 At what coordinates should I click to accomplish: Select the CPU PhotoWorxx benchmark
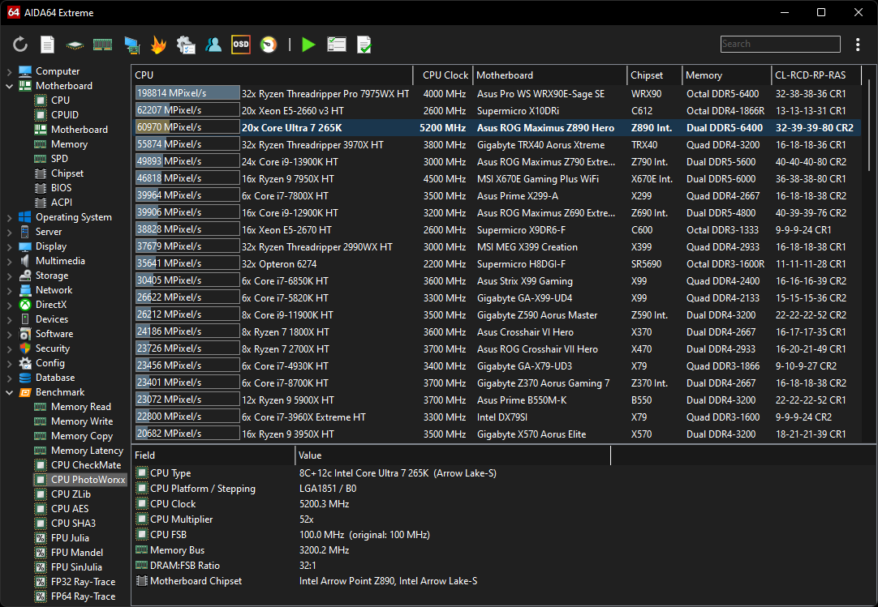click(88, 480)
